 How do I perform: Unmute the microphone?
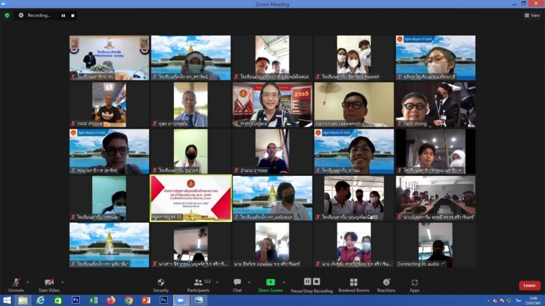[x=16, y=285]
